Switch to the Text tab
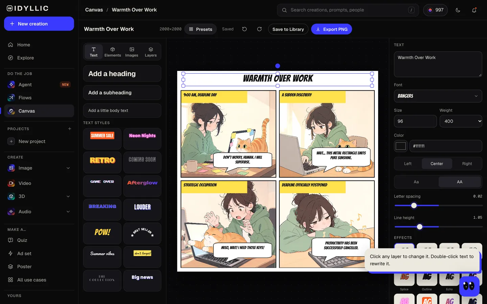This screenshot has width=487, height=304. click(94, 52)
